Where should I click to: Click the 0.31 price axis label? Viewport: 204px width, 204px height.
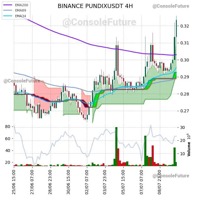tap(184, 43)
